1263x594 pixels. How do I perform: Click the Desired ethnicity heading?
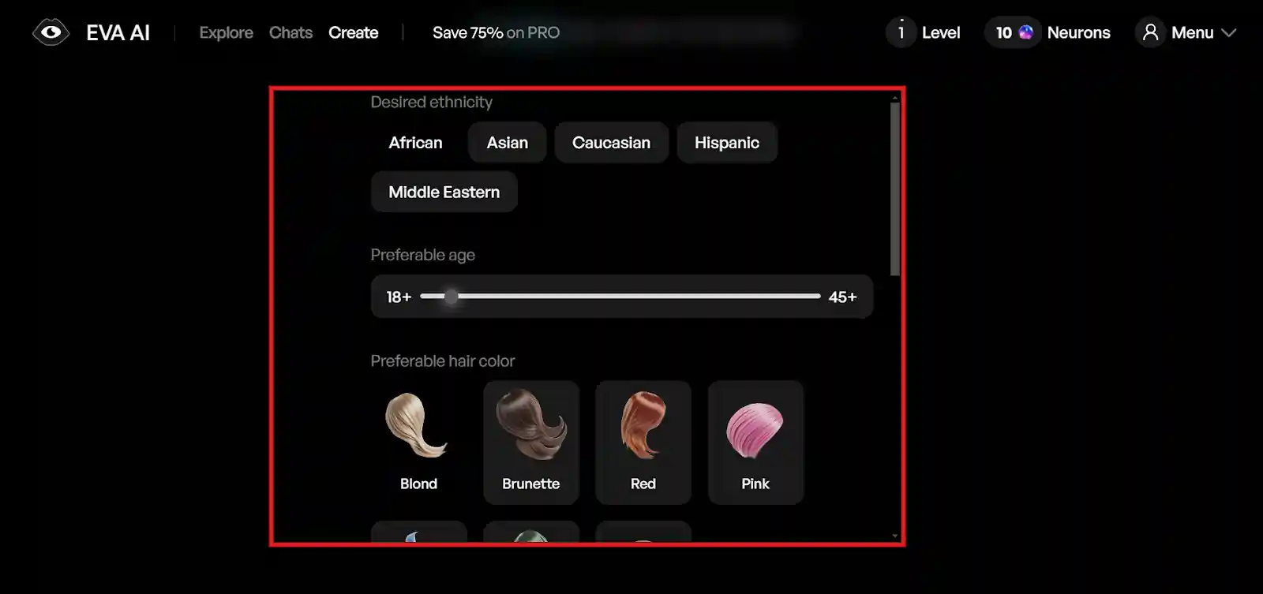(431, 102)
